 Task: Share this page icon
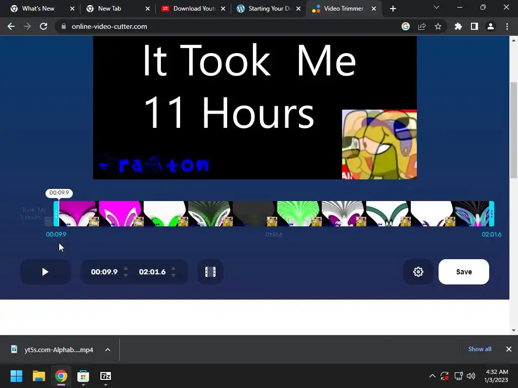pyautogui.click(x=421, y=26)
